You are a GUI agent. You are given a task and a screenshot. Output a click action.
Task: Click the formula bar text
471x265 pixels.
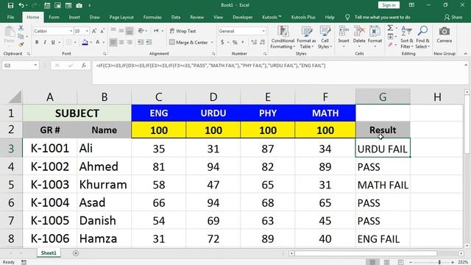(210, 66)
